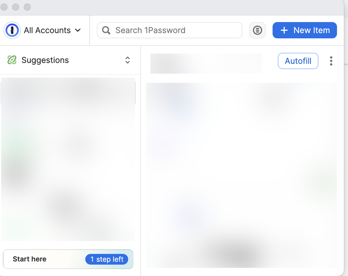Close the 1Password window
The width and height of the screenshot is (348, 276).
[4, 7]
